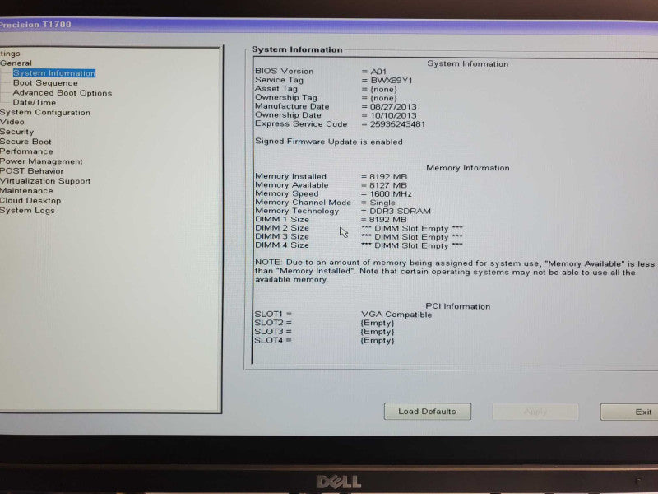
Task: Click the DIMM 1 Size label
Action: 282,220
